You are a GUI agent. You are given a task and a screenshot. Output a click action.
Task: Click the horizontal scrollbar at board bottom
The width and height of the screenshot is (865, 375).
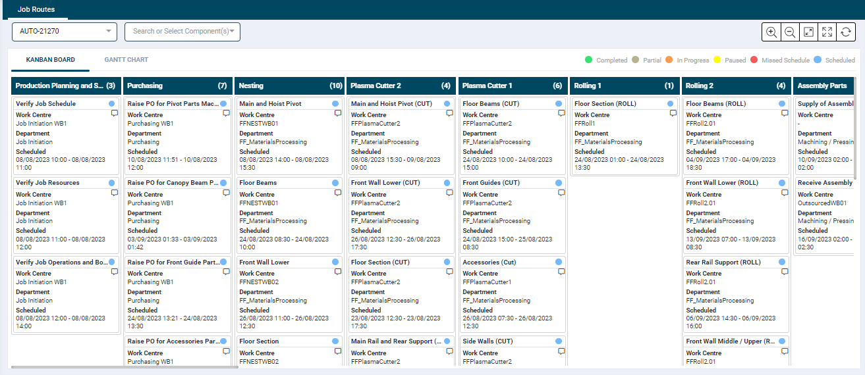(125, 367)
